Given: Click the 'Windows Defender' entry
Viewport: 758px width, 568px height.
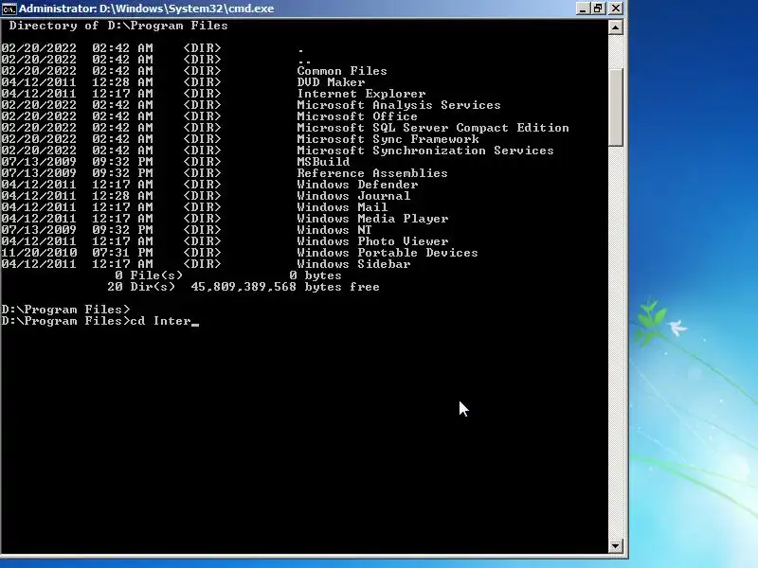Looking at the screenshot, I should [357, 185].
